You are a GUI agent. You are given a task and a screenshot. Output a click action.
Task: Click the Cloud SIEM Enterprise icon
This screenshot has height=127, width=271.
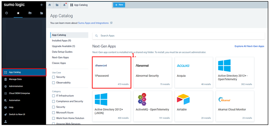tap(6, 93)
